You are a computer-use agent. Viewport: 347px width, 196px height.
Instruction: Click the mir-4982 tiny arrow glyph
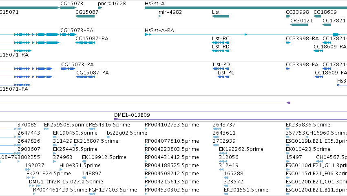pyautogui.click(x=159, y=16)
